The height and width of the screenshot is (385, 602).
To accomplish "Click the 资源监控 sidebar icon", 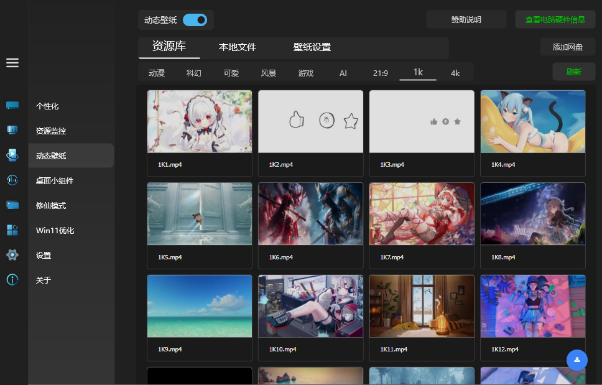I will click(12, 130).
